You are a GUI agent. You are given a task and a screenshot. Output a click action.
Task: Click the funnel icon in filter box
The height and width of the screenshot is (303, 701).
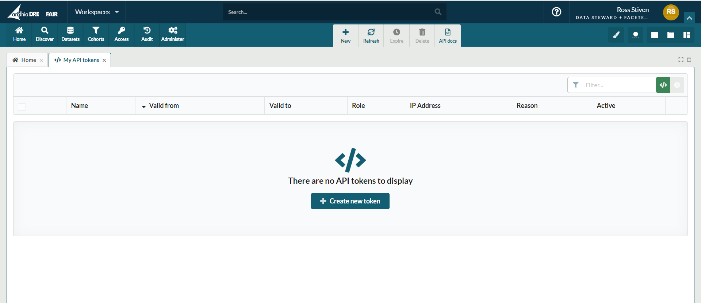(576, 85)
